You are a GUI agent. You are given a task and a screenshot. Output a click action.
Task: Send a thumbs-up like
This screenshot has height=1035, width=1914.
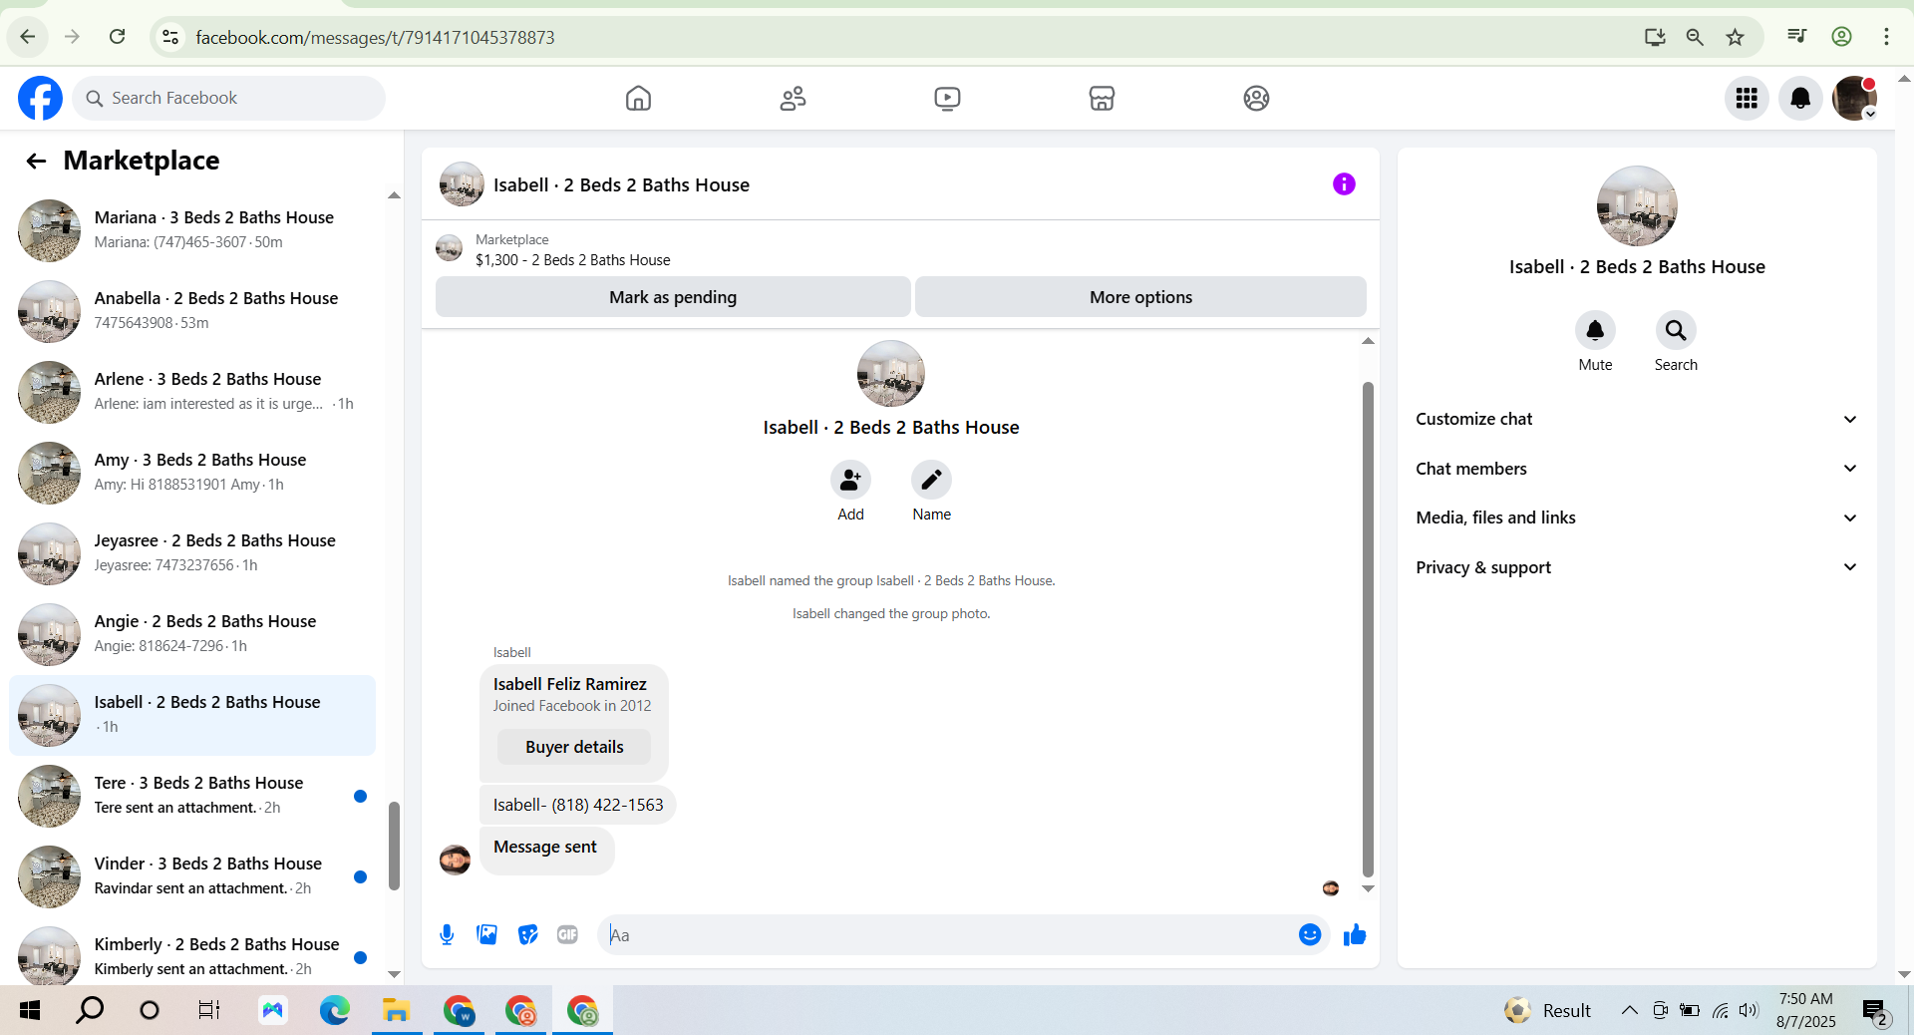[1355, 934]
